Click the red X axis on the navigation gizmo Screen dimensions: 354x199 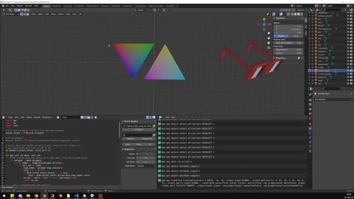click(x=269, y=24)
